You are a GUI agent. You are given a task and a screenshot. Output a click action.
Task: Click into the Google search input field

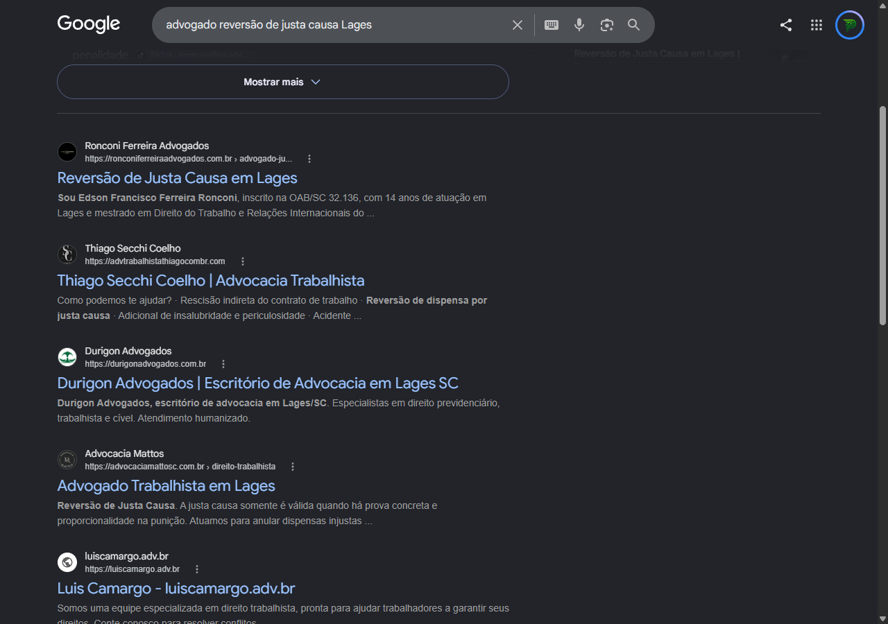(x=333, y=25)
